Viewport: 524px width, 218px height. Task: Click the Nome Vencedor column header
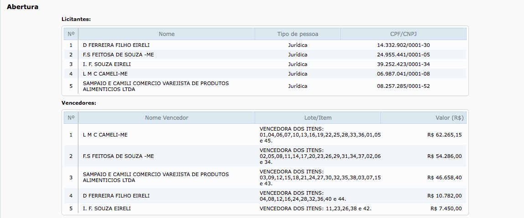tap(166, 118)
